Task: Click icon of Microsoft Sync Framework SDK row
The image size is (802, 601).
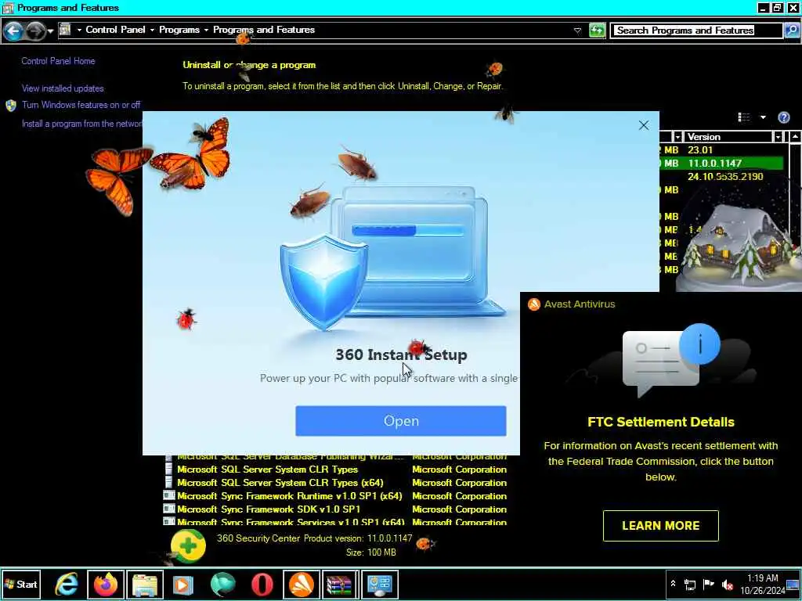Action: pos(169,509)
